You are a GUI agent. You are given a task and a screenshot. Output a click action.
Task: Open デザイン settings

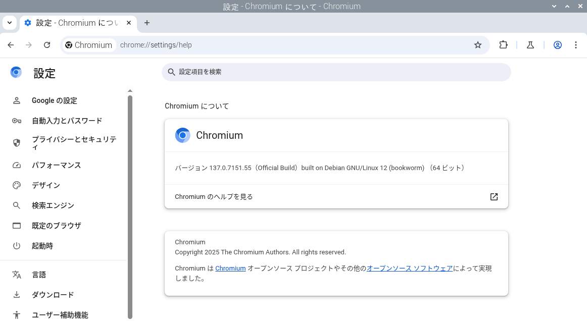[64, 186]
